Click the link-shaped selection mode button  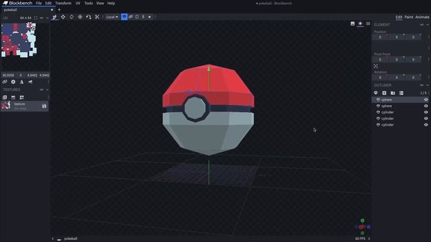[x=131, y=17]
